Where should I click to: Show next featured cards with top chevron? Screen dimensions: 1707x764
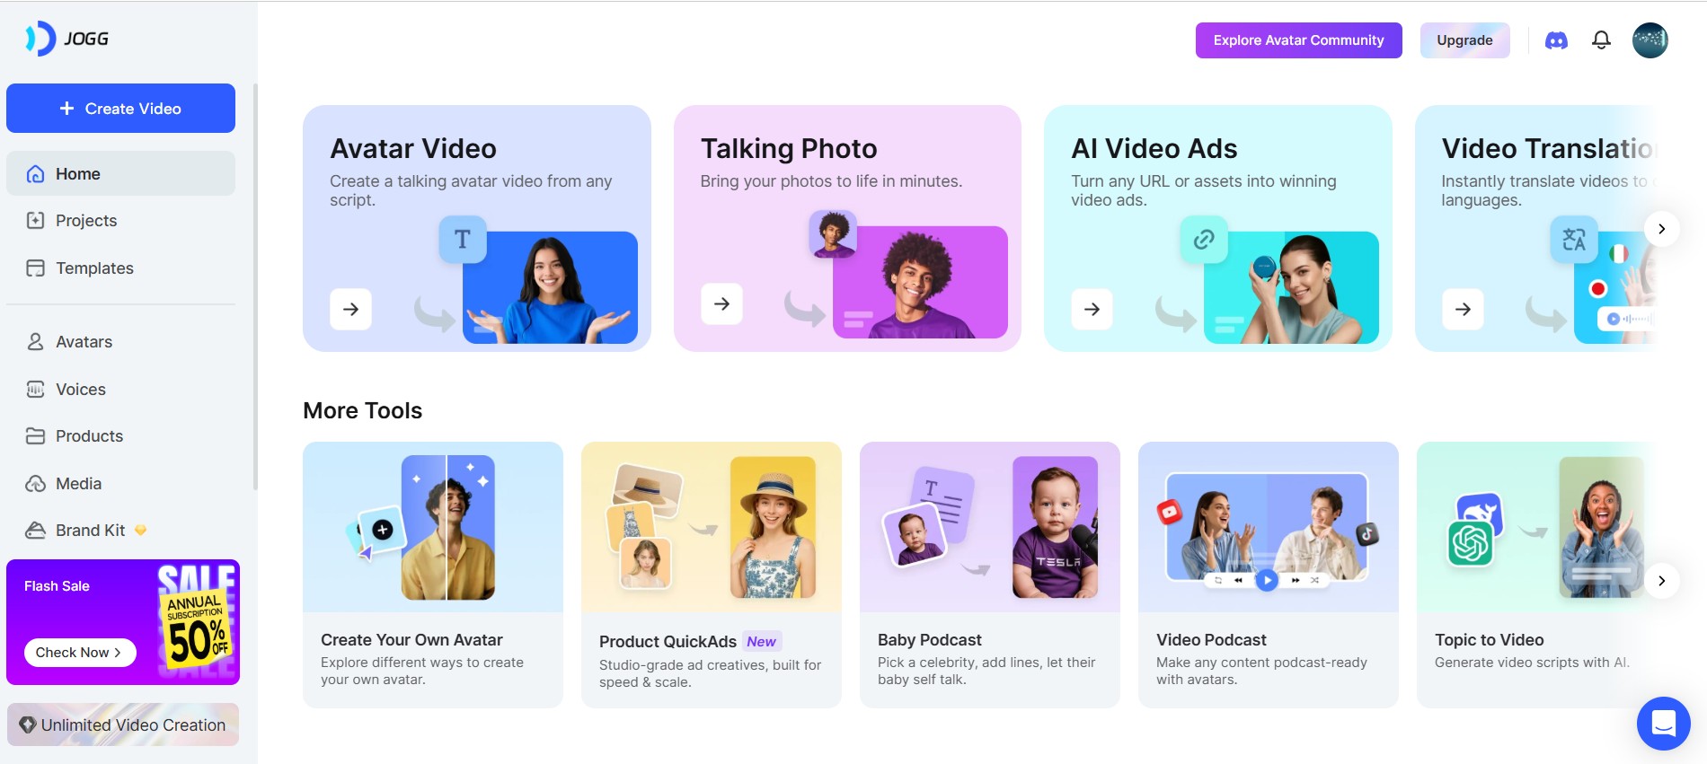click(1662, 229)
